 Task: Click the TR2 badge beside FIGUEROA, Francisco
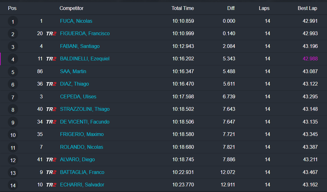click(x=51, y=34)
